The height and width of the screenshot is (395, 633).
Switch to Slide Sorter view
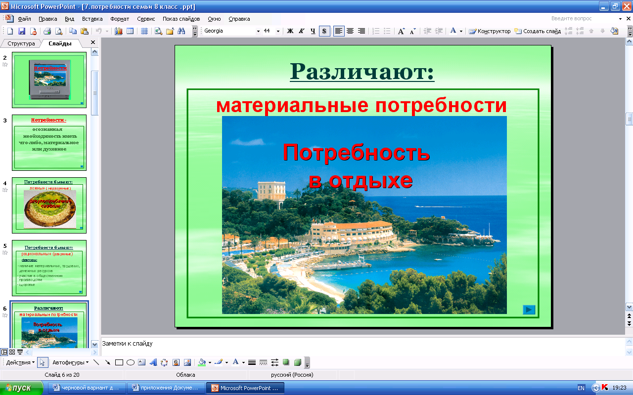(12, 352)
